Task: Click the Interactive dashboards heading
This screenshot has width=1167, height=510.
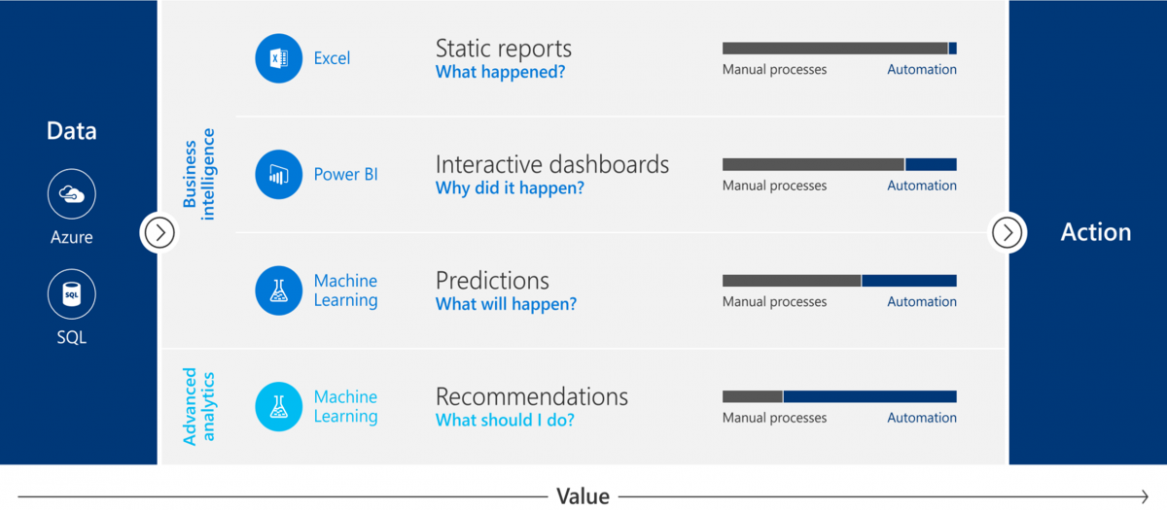Action: 552,164
